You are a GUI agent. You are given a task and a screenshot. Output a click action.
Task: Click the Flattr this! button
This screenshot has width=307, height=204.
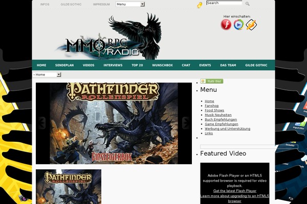click(x=212, y=81)
